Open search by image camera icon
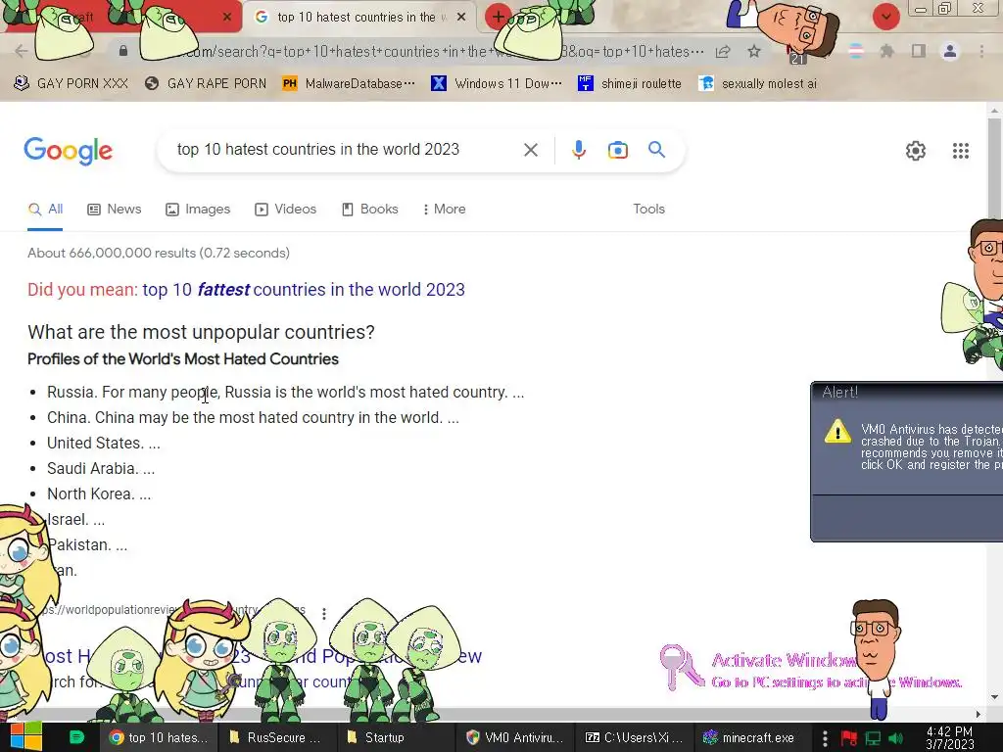 tap(617, 150)
